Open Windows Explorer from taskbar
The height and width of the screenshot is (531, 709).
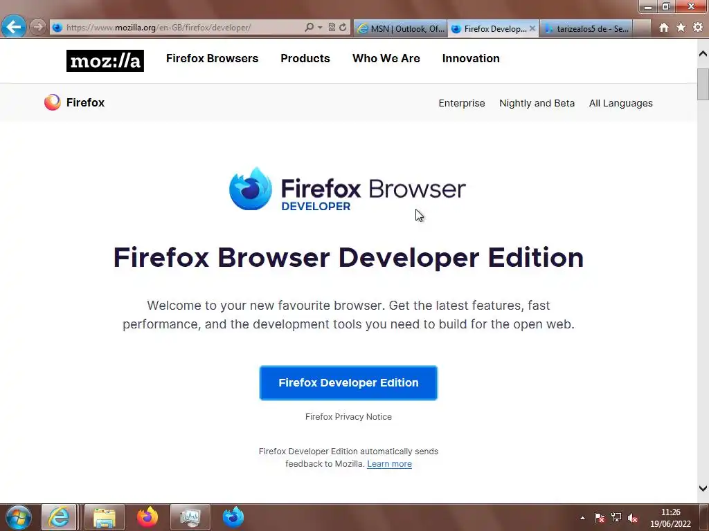[x=105, y=517]
